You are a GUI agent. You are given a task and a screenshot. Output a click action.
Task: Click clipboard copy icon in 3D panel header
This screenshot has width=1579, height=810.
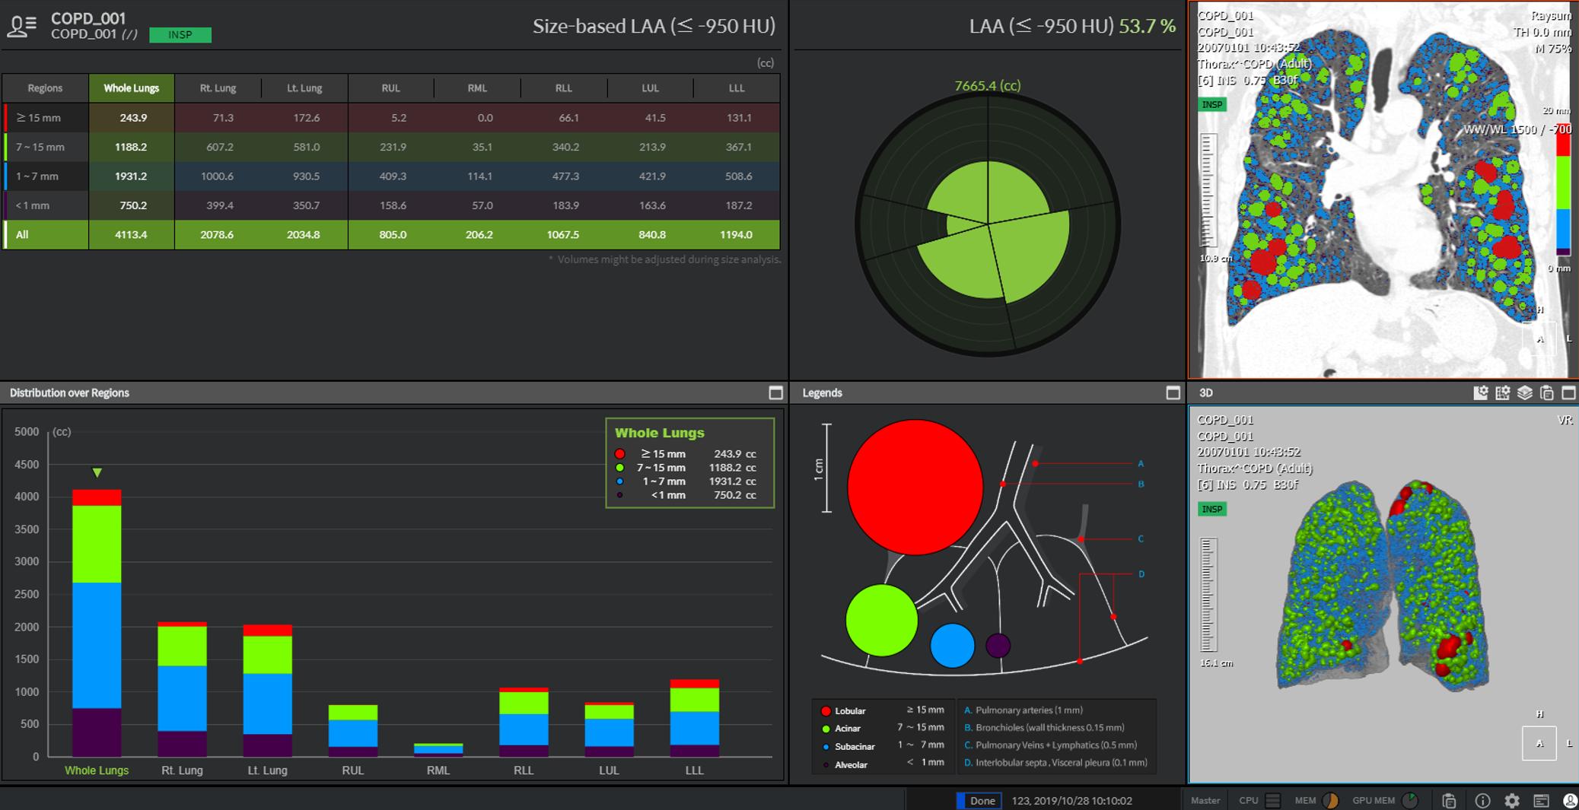pyautogui.click(x=1546, y=393)
